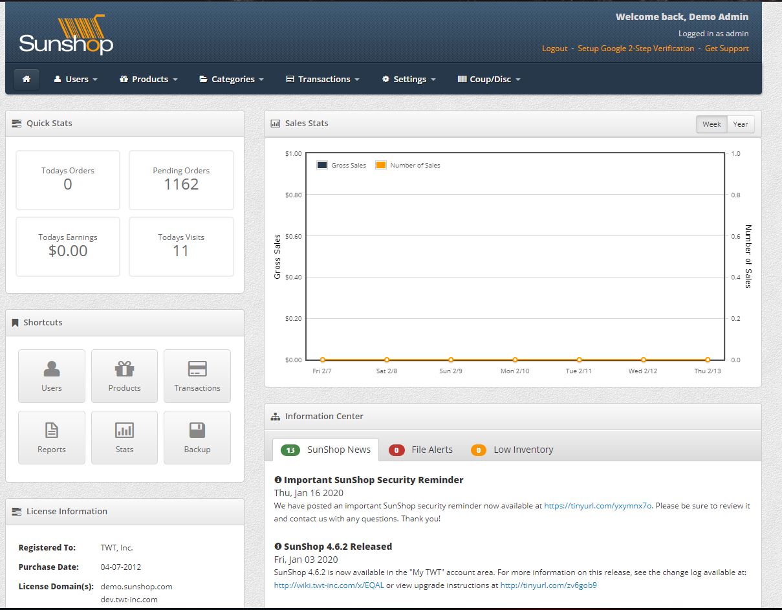The image size is (782, 610).
Task: Click the Todays Orders stat box
Action: [68, 180]
